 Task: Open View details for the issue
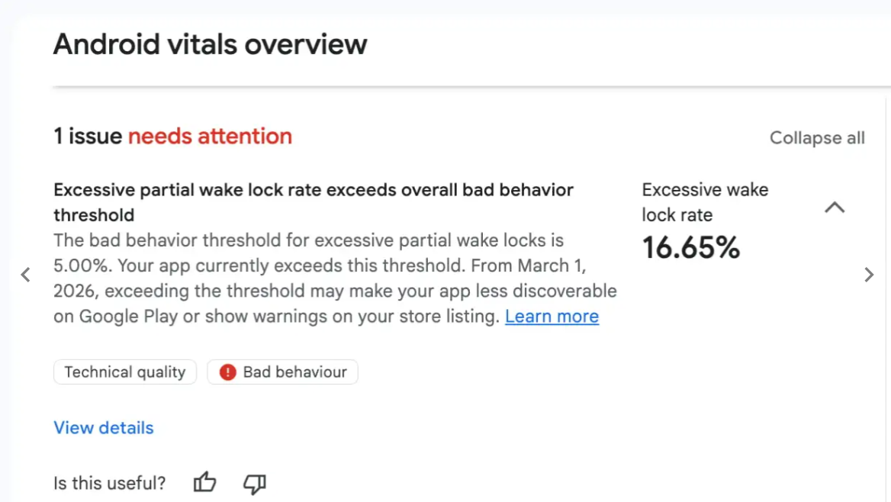[104, 427]
